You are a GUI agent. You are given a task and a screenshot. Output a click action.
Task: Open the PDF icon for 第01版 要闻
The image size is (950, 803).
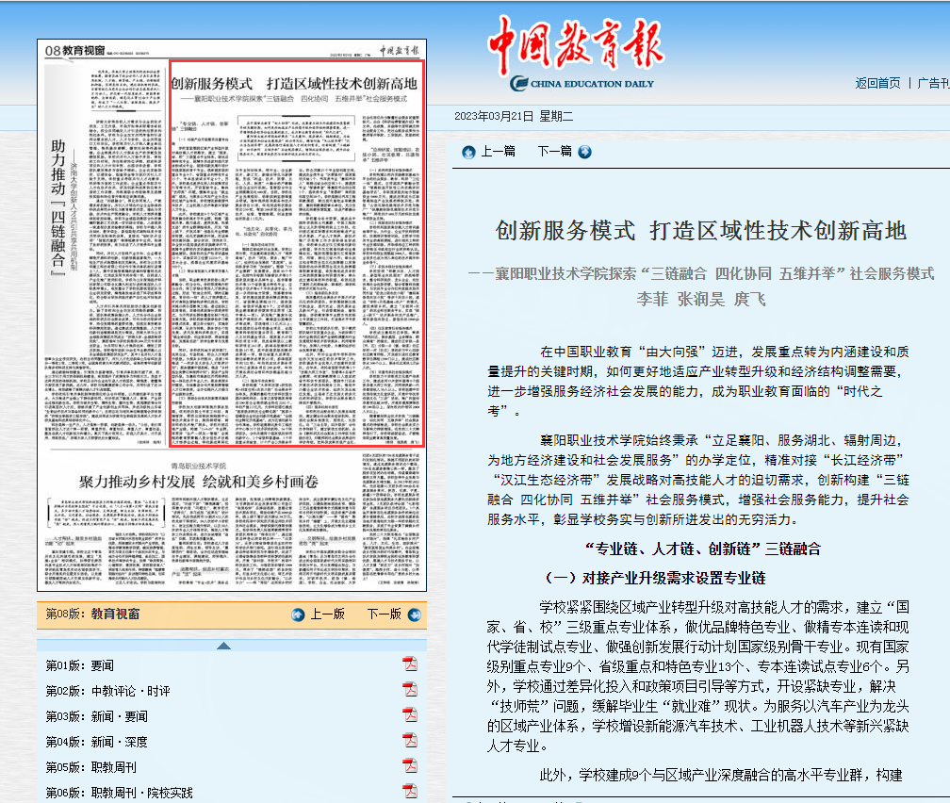[410, 664]
